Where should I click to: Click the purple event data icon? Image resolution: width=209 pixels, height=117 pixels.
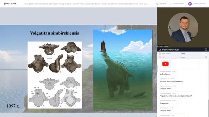tap(190, 4)
